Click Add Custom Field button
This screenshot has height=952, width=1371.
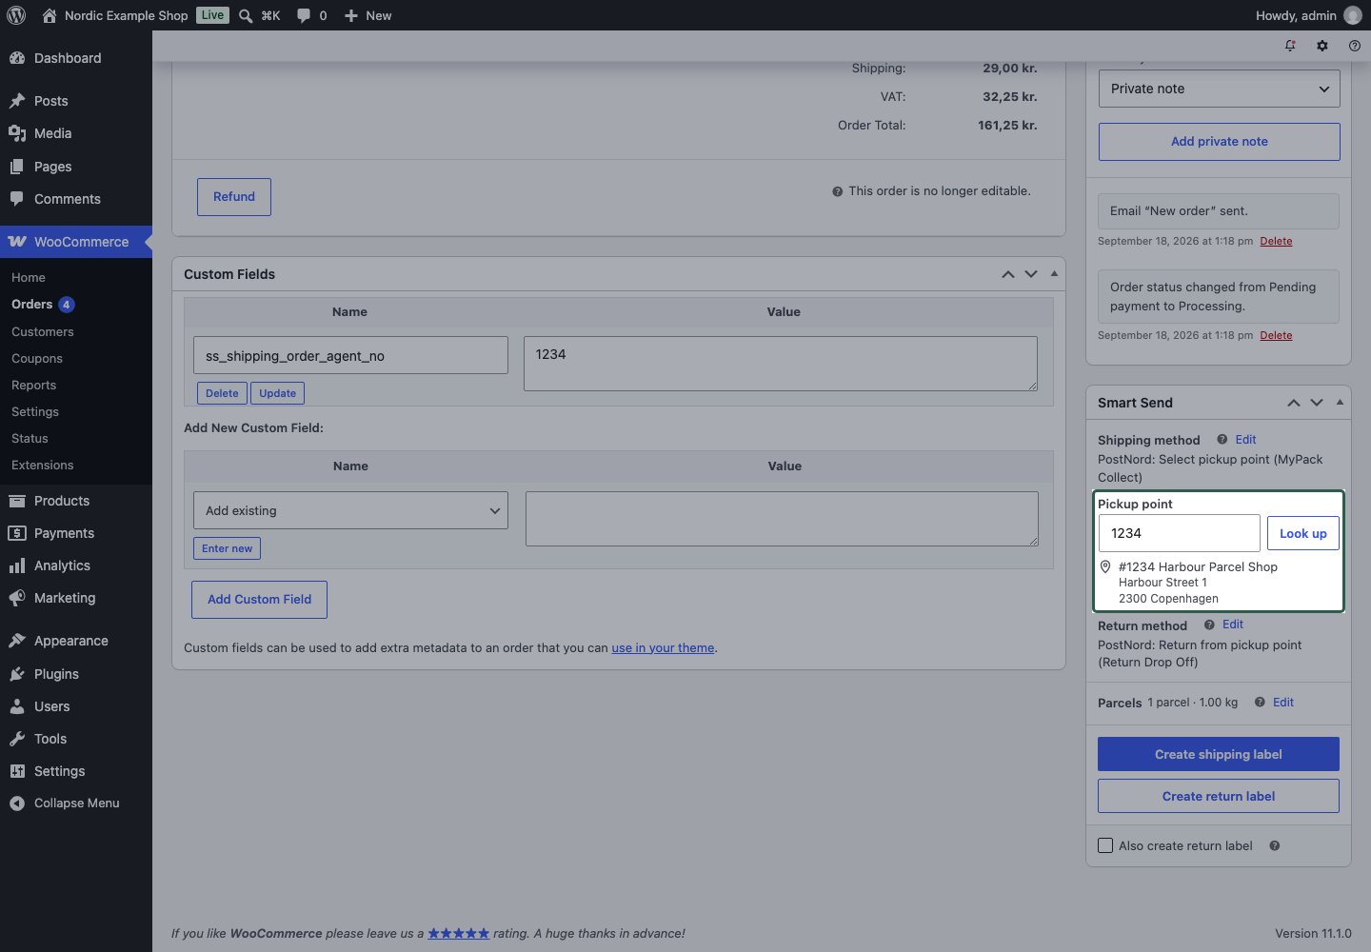click(x=260, y=600)
